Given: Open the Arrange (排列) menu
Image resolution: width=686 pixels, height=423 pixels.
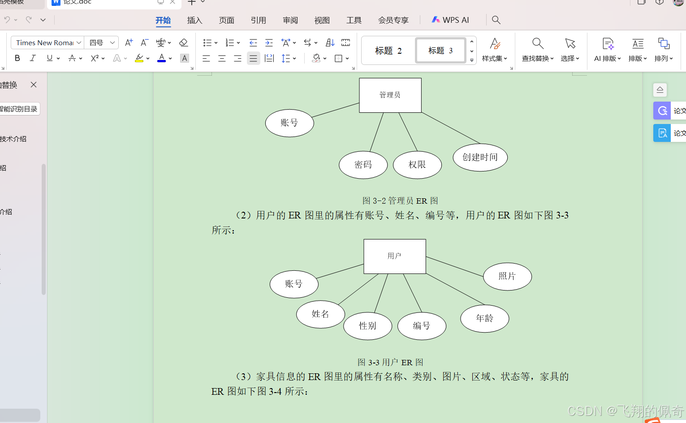Looking at the screenshot, I should pyautogui.click(x=664, y=50).
